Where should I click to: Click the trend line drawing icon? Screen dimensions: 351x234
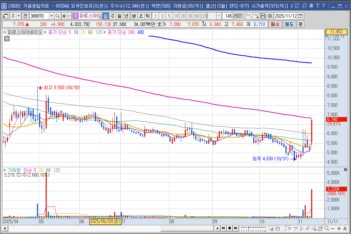click(x=308, y=228)
